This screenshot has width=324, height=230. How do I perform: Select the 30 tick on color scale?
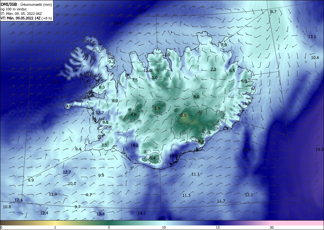click(272, 228)
